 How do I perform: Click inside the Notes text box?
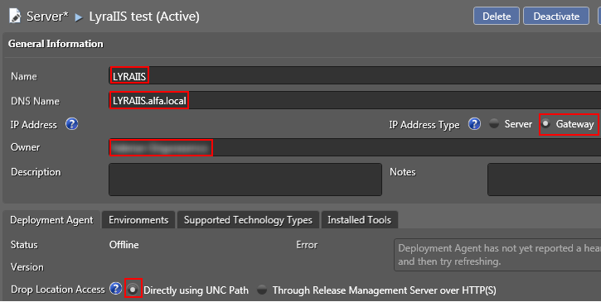[545, 180]
